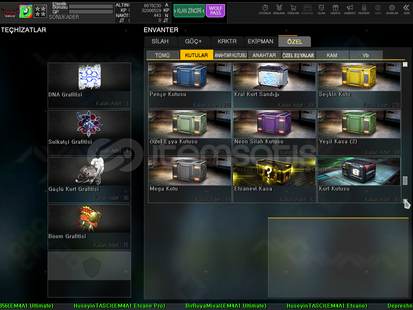
Task: Select the Efsanevi Kasa mystery crate
Action: click(274, 180)
